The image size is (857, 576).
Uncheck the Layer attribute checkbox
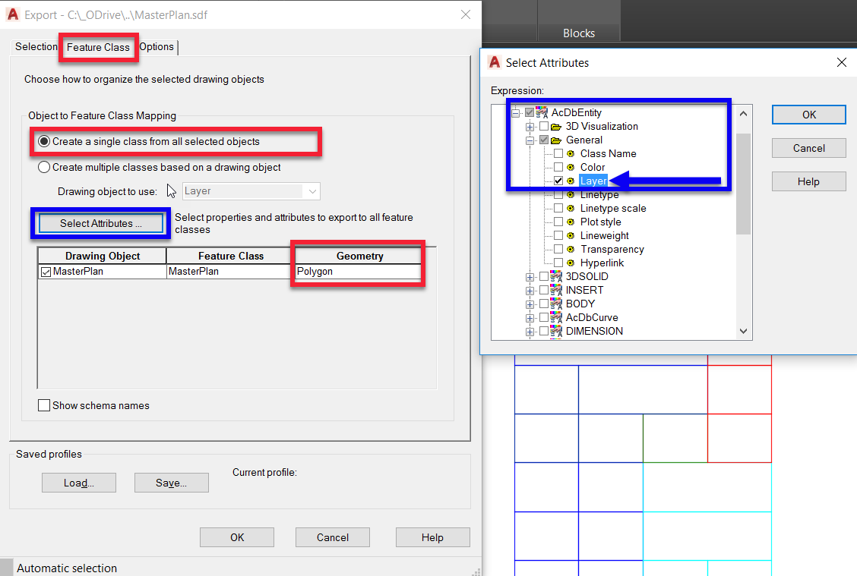(558, 181)
